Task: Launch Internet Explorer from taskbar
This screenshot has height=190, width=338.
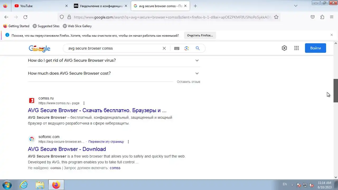Action: point(24,185)
